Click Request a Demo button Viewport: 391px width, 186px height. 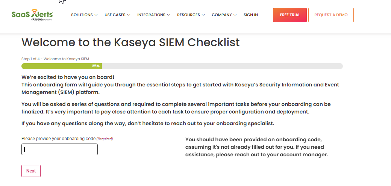click(x=331, y=15)
